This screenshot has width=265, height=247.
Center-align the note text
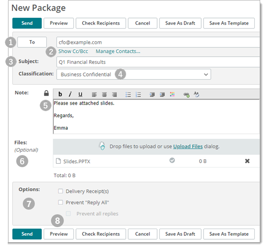(x=104, y=94)
